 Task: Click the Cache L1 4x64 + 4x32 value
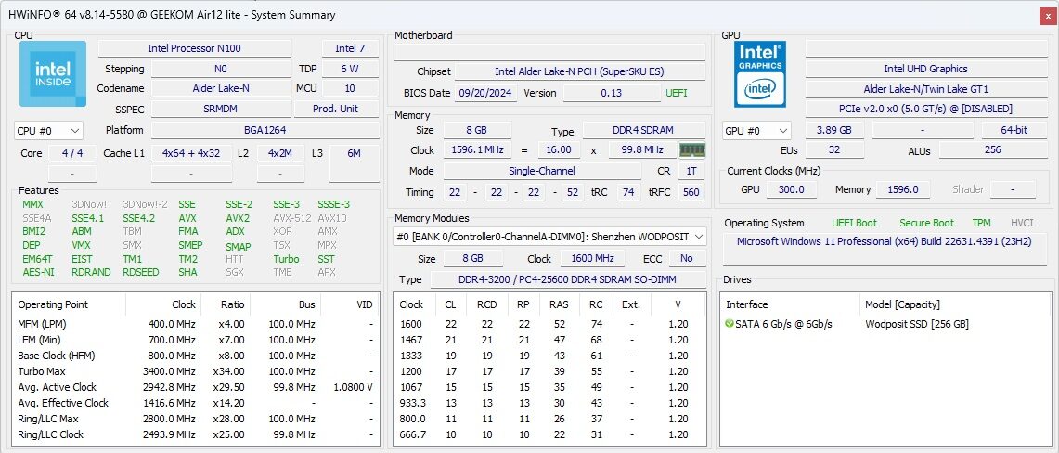[x=191, y=153]
